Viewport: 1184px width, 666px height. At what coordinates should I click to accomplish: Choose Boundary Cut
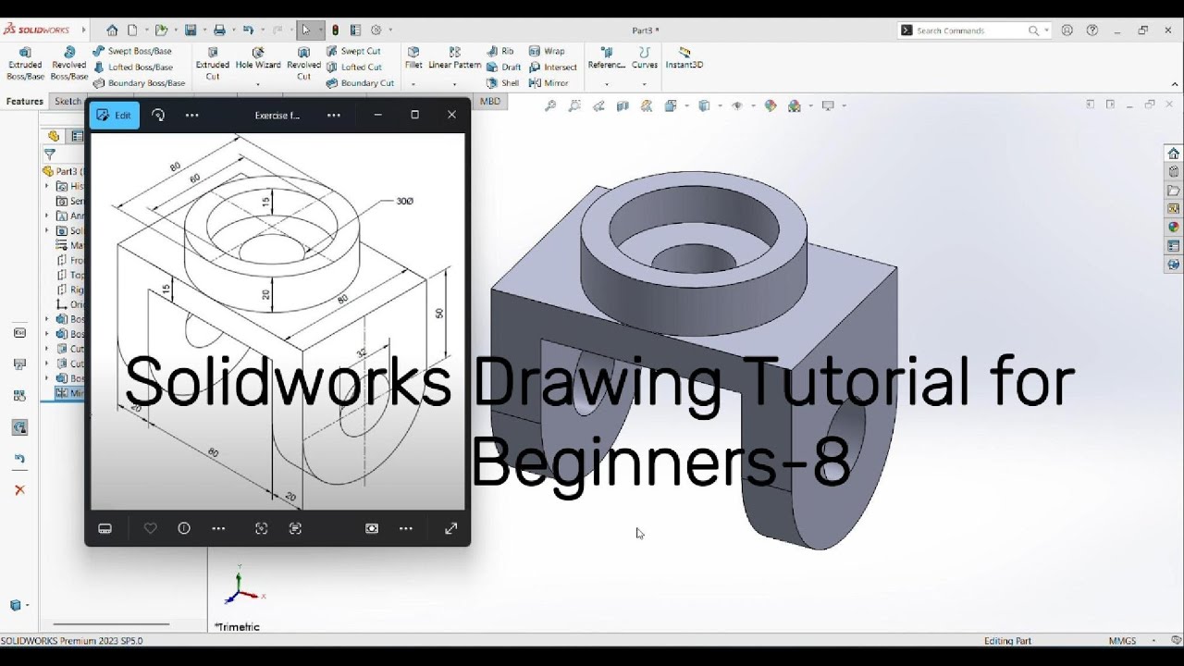click(x=360, y=82)
